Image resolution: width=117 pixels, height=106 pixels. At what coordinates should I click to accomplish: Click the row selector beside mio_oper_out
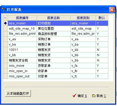pos(6,76)
